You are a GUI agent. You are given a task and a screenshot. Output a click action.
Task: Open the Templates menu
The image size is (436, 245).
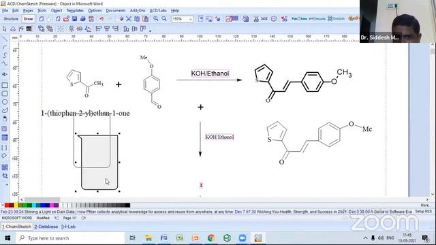[75, 11]
